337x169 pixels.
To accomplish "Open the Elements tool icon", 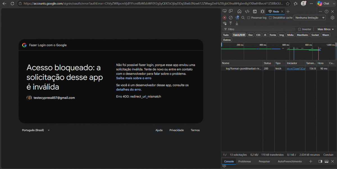I will tap(247, 11).
